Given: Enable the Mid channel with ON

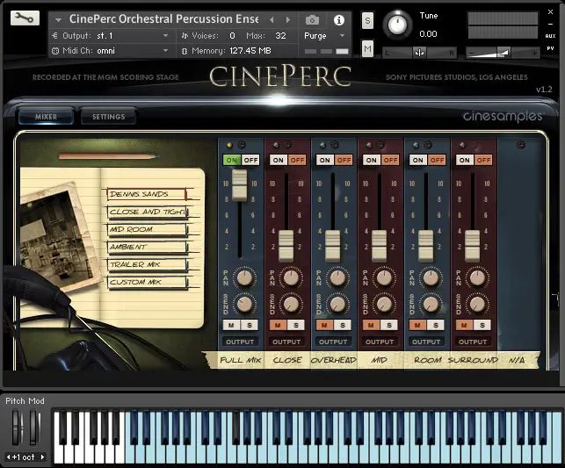Looking at the screenshot, I should click(371, 160).
